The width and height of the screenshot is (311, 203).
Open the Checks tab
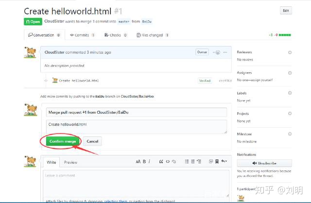pyautogui.click(x=116, y=35)
